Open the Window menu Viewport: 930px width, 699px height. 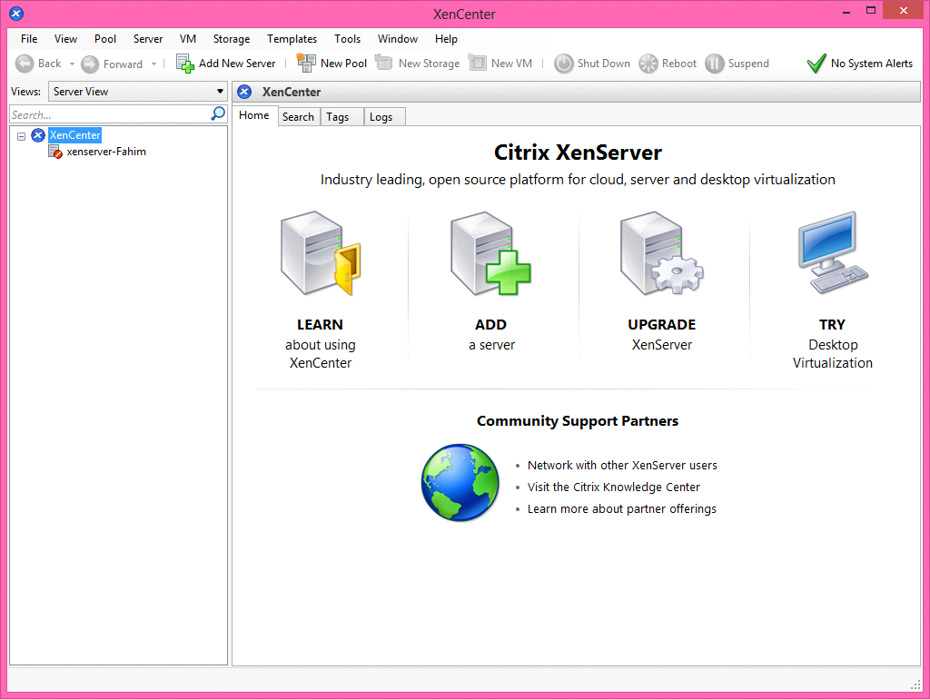(x=398, y=38)
